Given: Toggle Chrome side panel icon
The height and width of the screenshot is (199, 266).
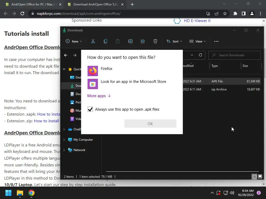Looking at the screenshot, I should pyautogui.click(x=244, y=13).
